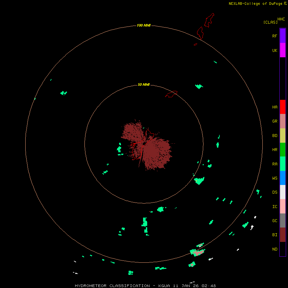Click the 11 JAN 26 date text
This screenshot has width=288, height=288.
(186, 286)
